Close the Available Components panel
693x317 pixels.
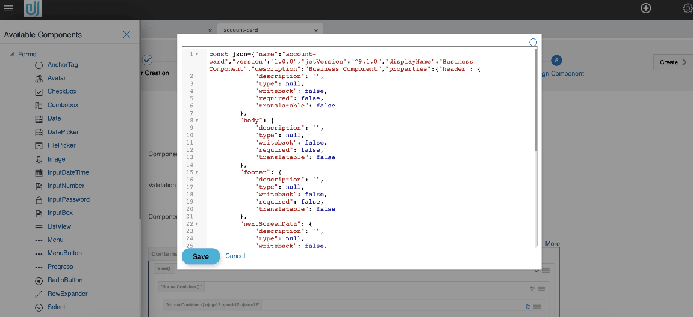[127, 35]
